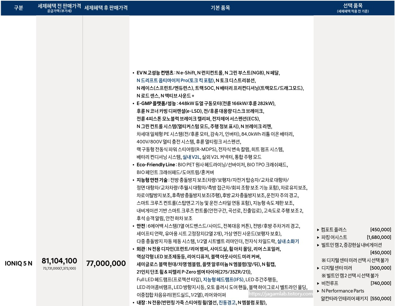
Task: Click the '세제혜택 후 판매가격' header
Action: (x=106, y=8)
